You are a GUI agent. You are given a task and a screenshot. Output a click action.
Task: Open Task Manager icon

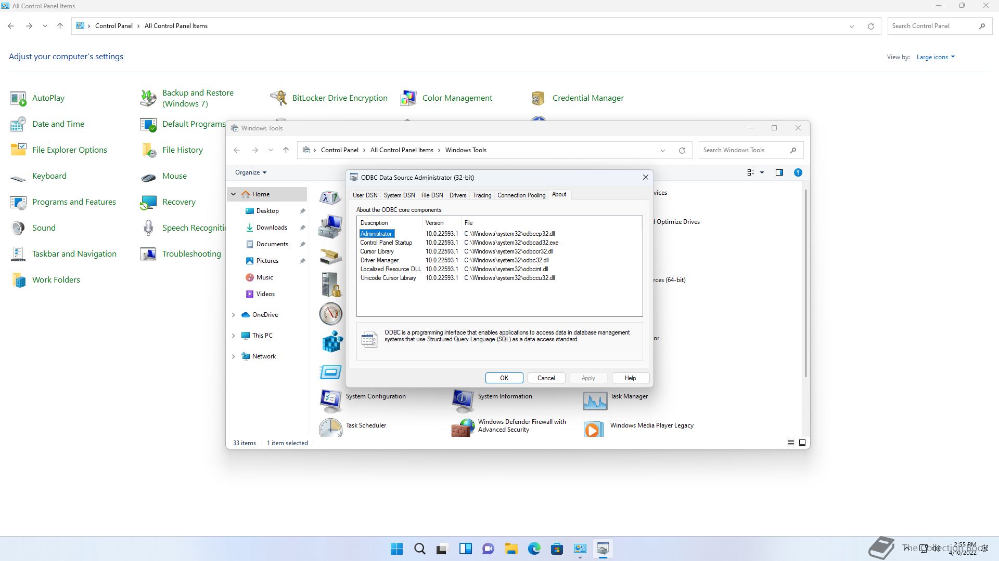[x=595, y=399]
